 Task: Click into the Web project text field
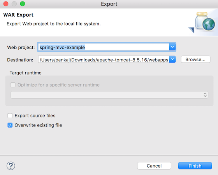[x=104, y=47]
